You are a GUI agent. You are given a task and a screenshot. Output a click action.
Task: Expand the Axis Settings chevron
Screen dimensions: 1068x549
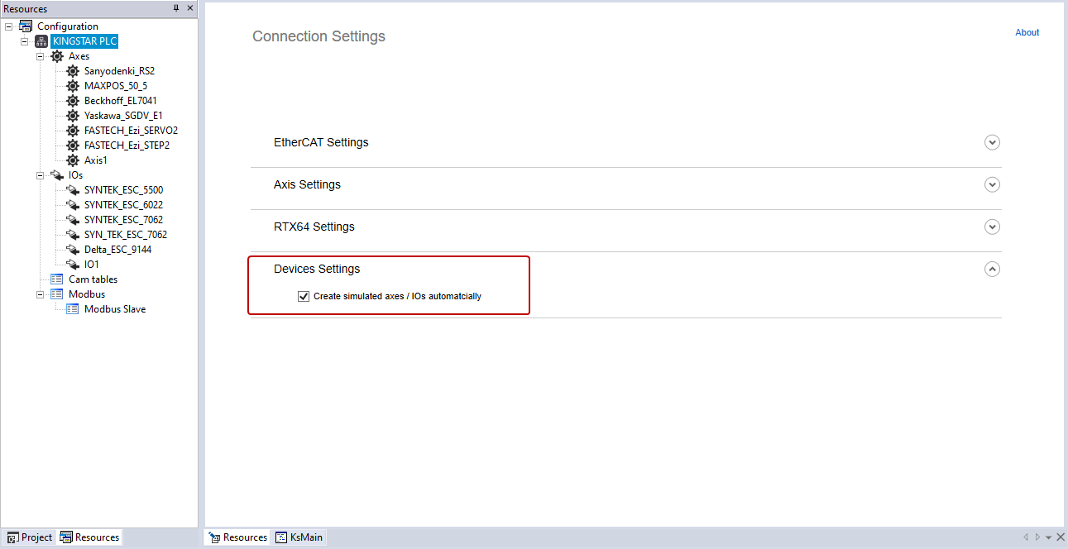click(x=992, y=184)
